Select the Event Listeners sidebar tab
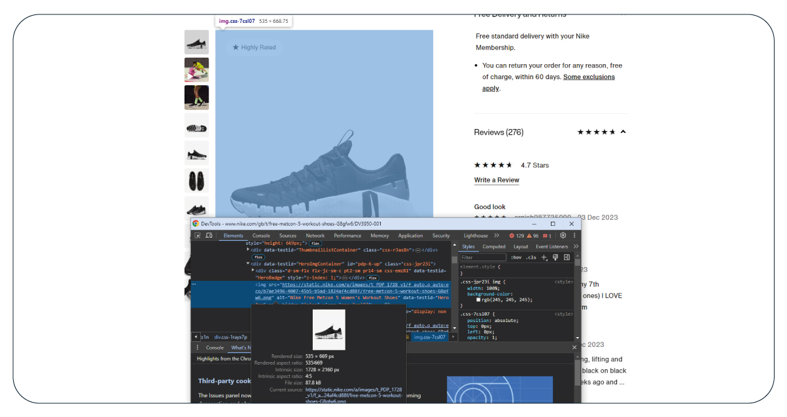Image resolution: width=787 pixels, height=417 pixels. (552, 247)
